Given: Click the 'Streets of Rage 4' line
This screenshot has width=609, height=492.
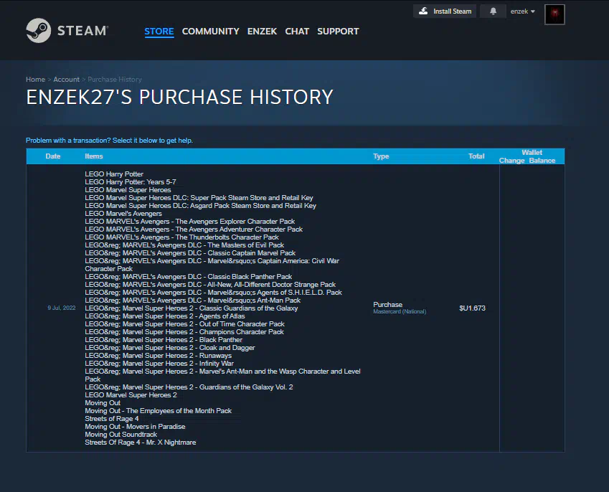Looking at the screenshot, I should pyautogui.click(x=111, y=419).
